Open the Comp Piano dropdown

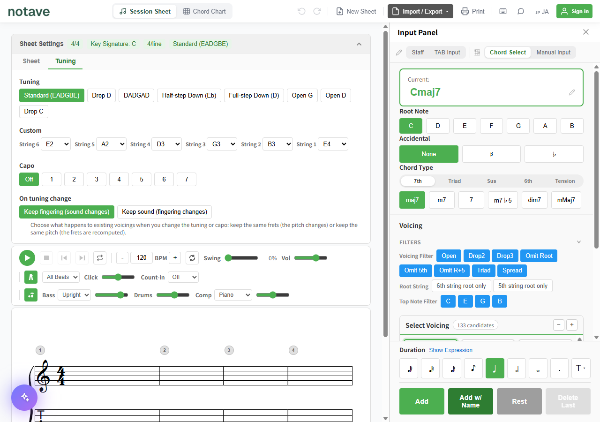233,295
